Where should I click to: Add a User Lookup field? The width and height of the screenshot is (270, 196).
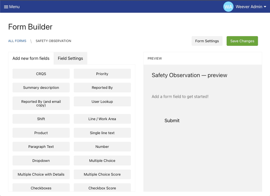coord(102,102)
